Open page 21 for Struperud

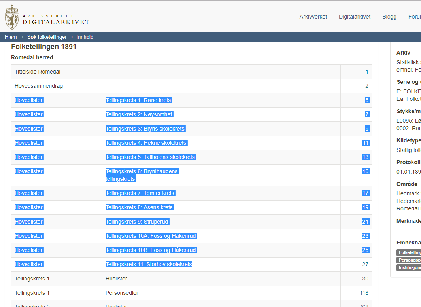tap(366, 222)
